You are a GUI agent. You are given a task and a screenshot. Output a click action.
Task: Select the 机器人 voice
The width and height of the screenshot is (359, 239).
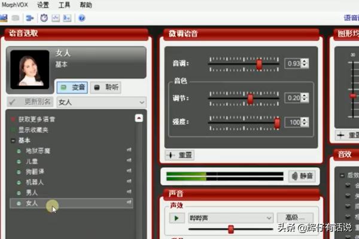pyautogui.click(x=35, y=182)
